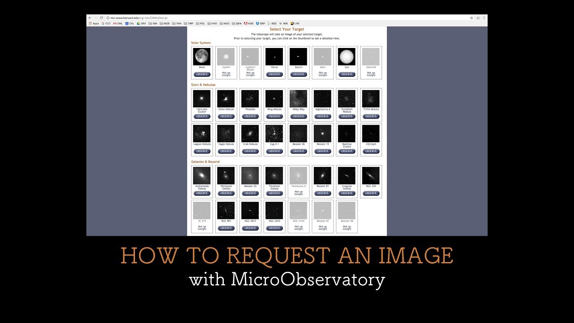Click OBSERVE under Saturn

coord(299,74)
